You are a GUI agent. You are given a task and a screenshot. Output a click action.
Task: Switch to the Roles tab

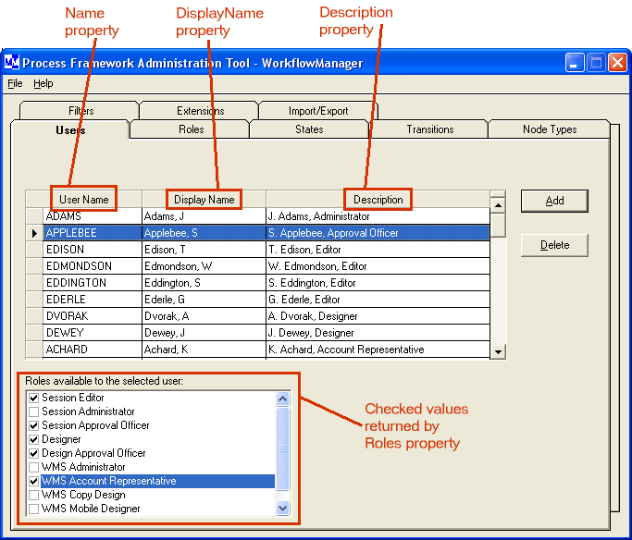point(191,129)
